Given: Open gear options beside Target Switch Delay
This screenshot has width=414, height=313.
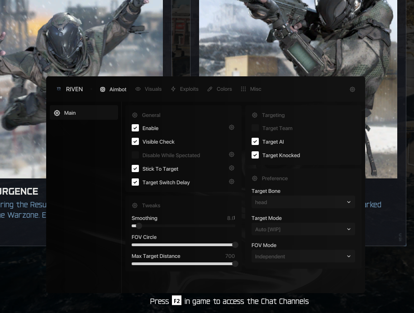Looking at the screenshot, I should 232,182.
